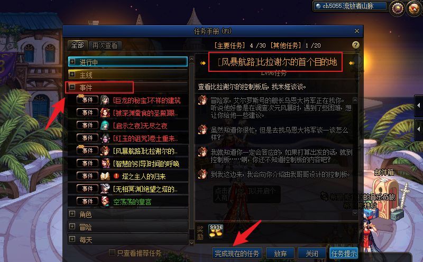Click the portrait icon next to 空荡荡的皇宫
This screenshot has width=423, height=262.
click(x=105, y=202)
